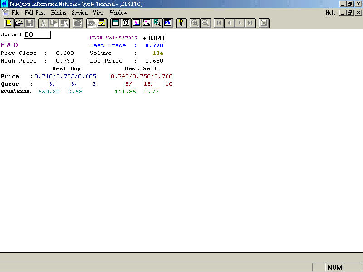Click the yellow question mark help icon
The width and height of the screenshot is (363, 272).
point(181,23)
